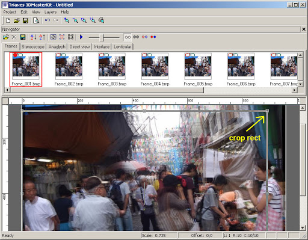Toggle the pale red-blue glasses mode
This screenshot has height=240, width=308.
click(144, 37)
